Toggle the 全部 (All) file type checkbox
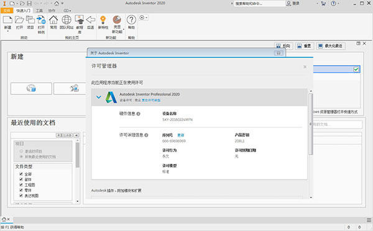This screenshot has height=231, width=373. (21, 174)
